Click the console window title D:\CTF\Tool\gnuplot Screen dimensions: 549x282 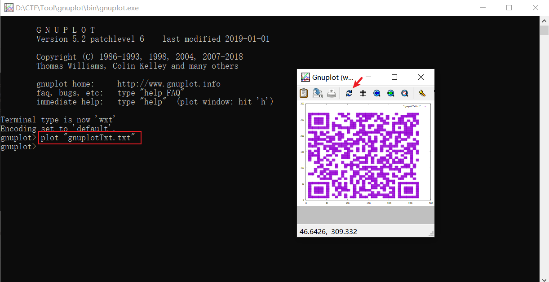[76, 8]
